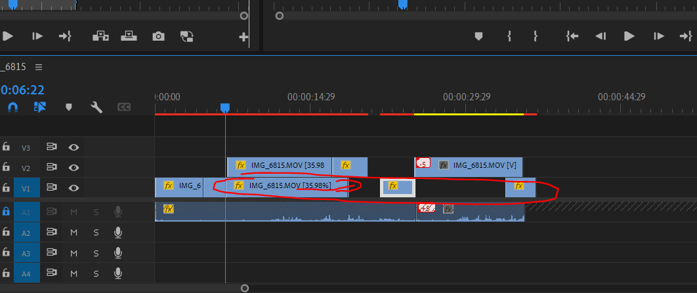Toggle linked selection in timeline
The image size is (697, 293).
click(40, 107)
